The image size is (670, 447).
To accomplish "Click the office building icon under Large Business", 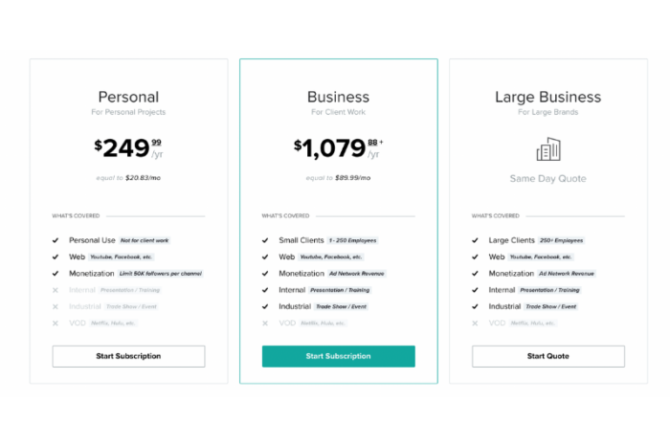I will tap(548, 149).
